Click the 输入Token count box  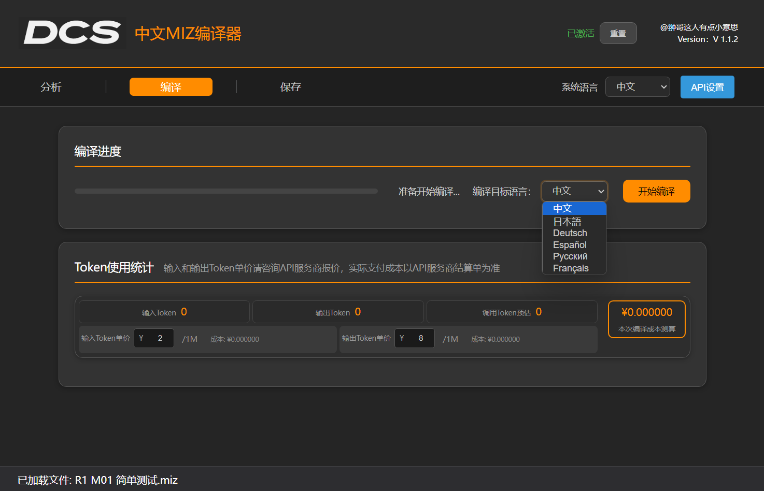coord(164,312)
